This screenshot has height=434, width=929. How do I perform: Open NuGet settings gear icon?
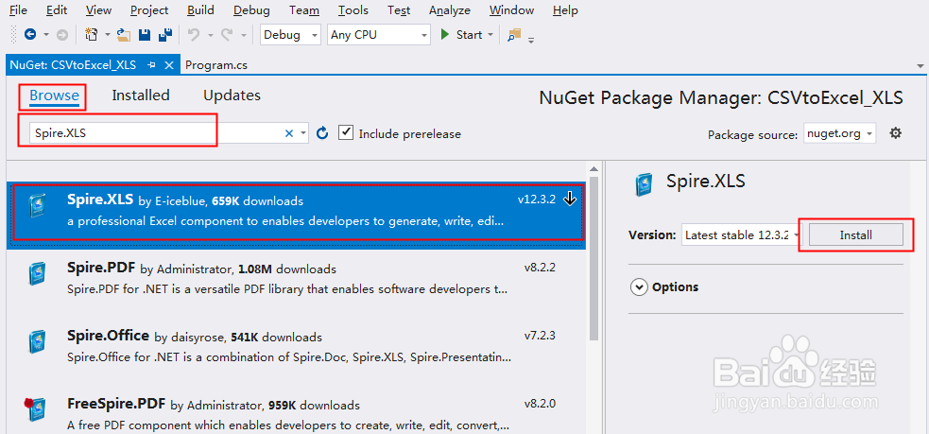pyautogui.click(x=896, y=133)
